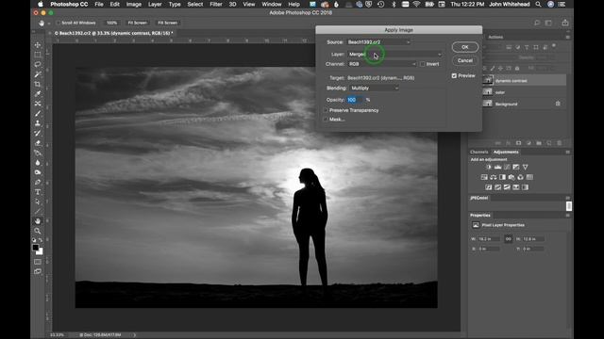Switch to the Channels tab

[x=478, y=153]
